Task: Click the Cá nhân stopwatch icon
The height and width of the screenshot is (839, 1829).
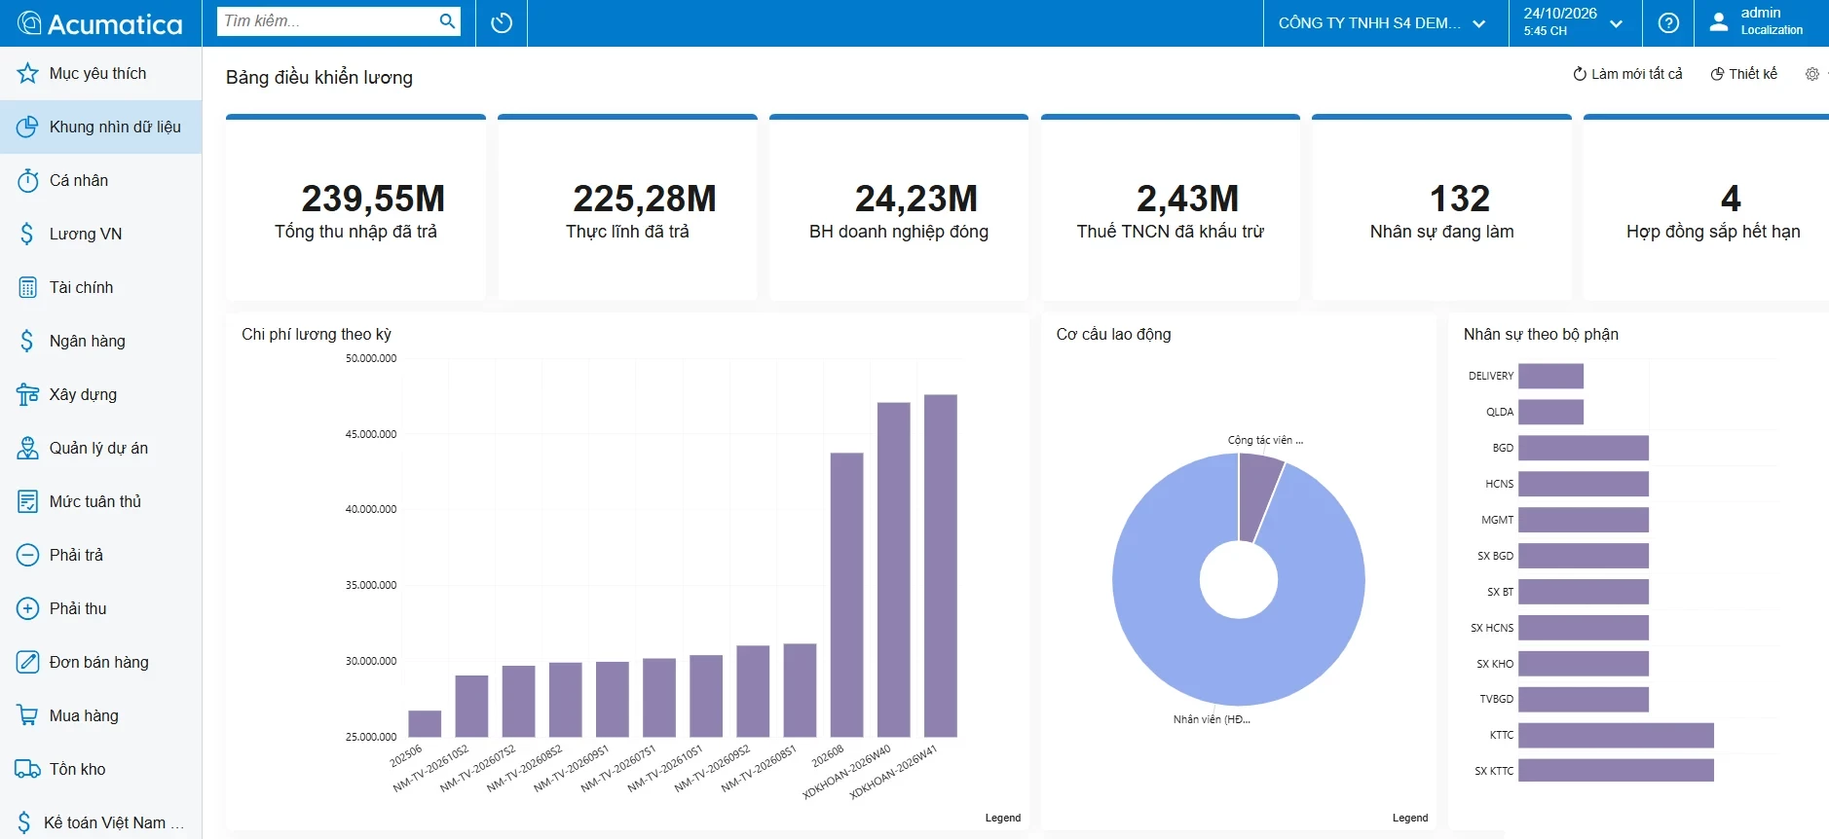Action: coord(27,180)
